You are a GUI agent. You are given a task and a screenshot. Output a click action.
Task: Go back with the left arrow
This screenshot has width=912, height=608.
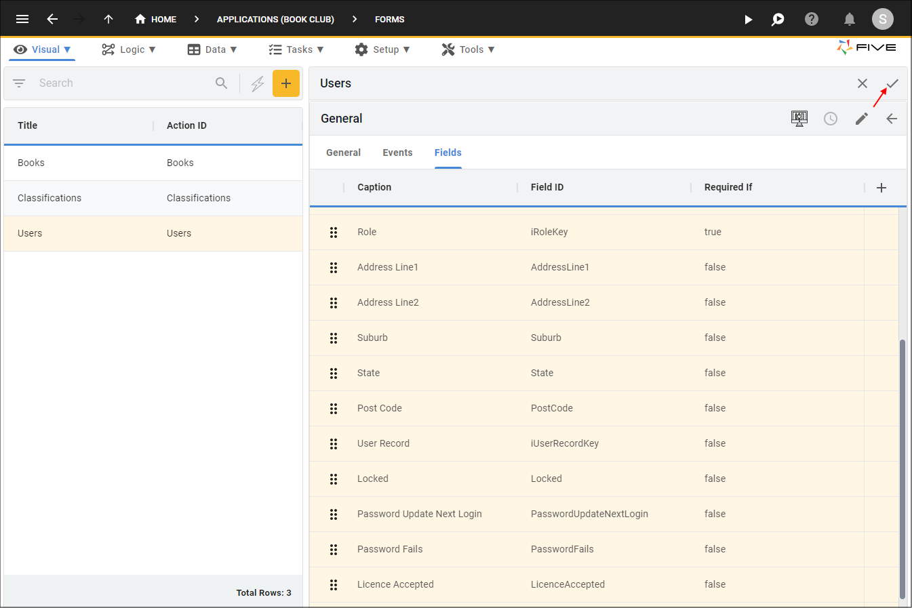tap(52, 19)
